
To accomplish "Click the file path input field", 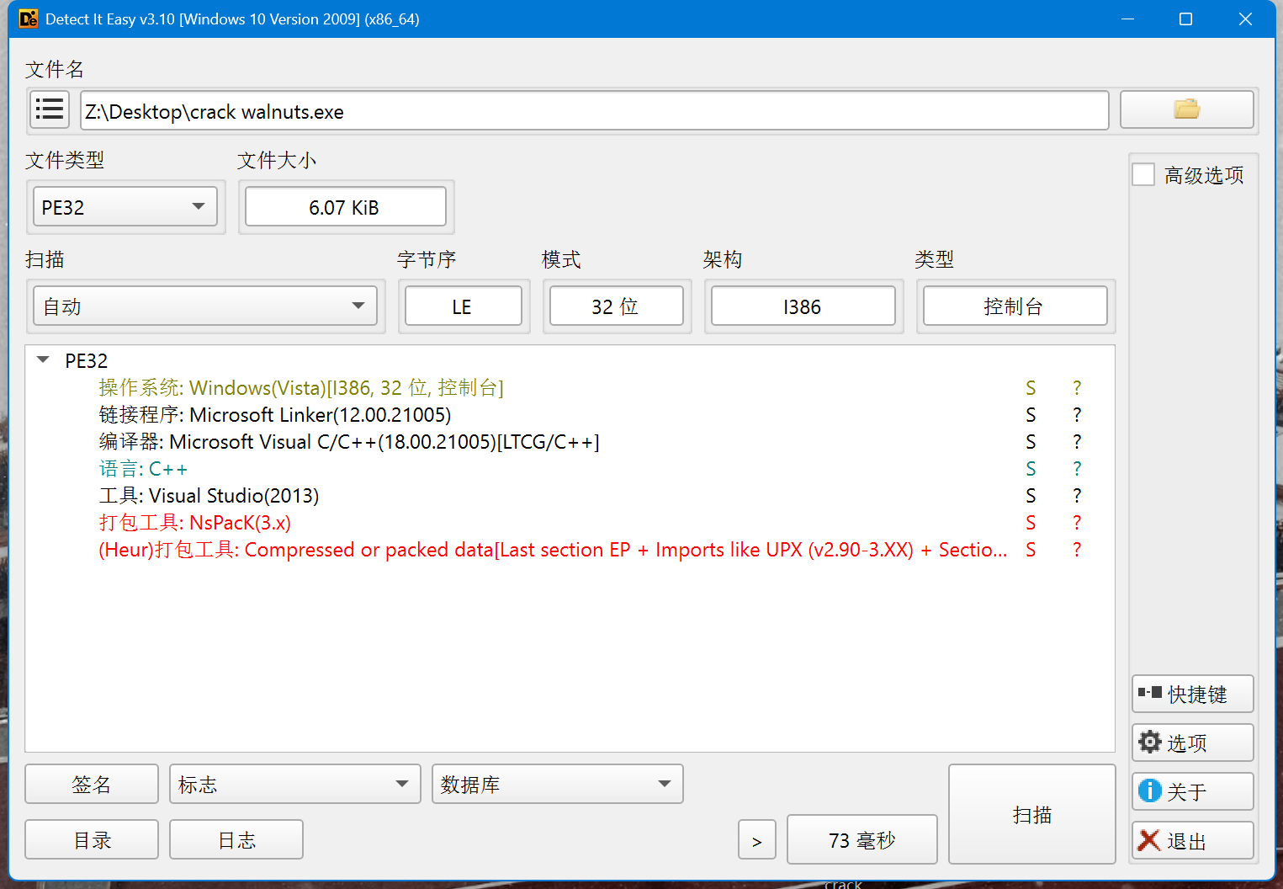I will tap(594, 110).
